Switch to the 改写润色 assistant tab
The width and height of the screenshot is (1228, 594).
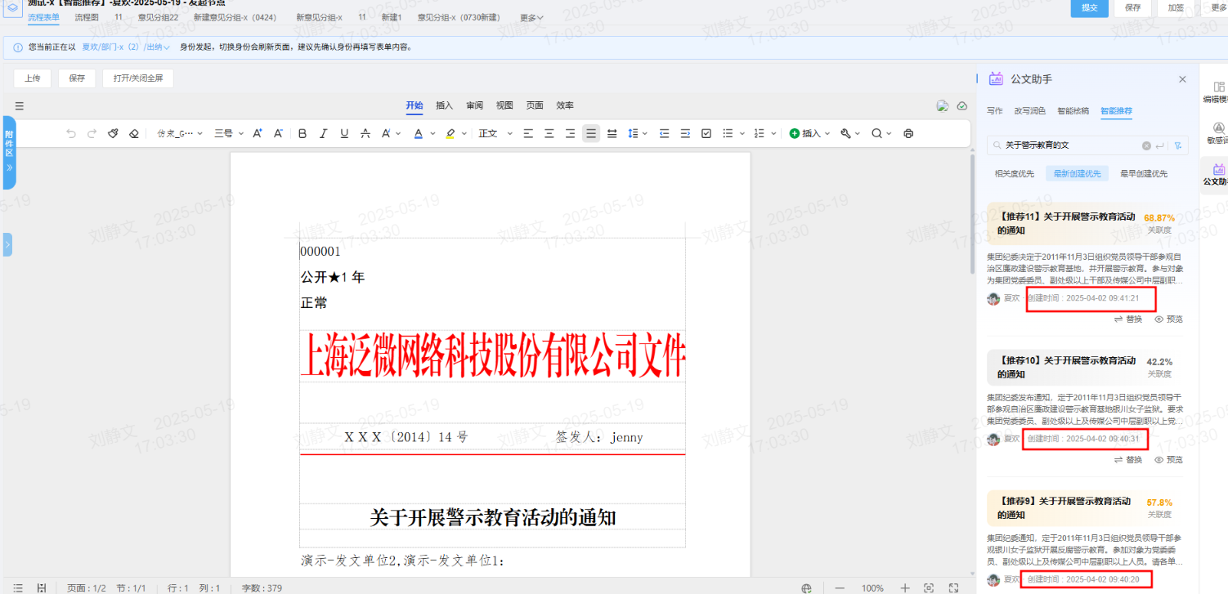(1029, 110)
